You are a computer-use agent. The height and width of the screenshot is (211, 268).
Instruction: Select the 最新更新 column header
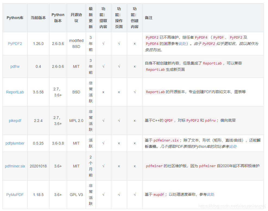(x=91, y=18)
